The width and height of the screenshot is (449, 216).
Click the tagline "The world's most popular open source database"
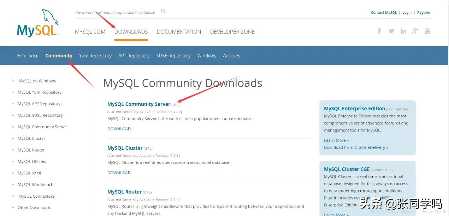click(115, 12)
